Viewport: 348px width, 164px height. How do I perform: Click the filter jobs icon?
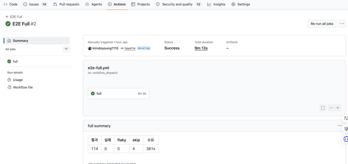(x=66, y=49)
